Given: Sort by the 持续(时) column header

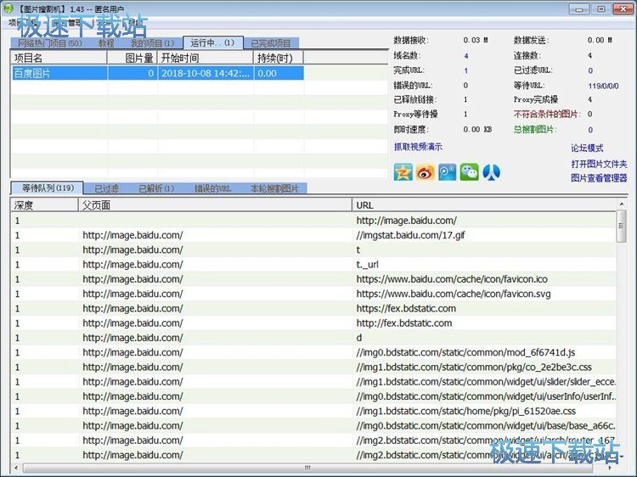Looking at the screenshot, I should [x=279, y=58].
